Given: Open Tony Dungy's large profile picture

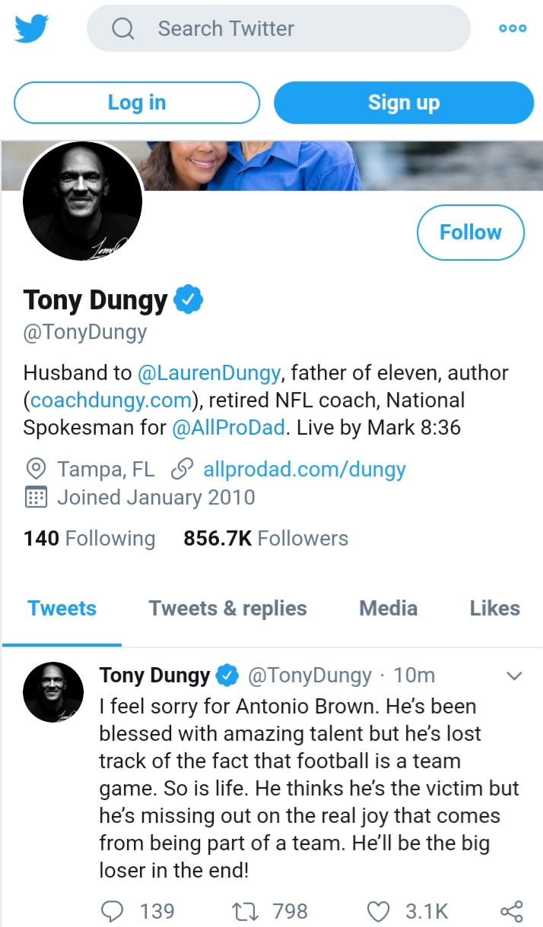Looking at the screenshot, I should [83, 200].
